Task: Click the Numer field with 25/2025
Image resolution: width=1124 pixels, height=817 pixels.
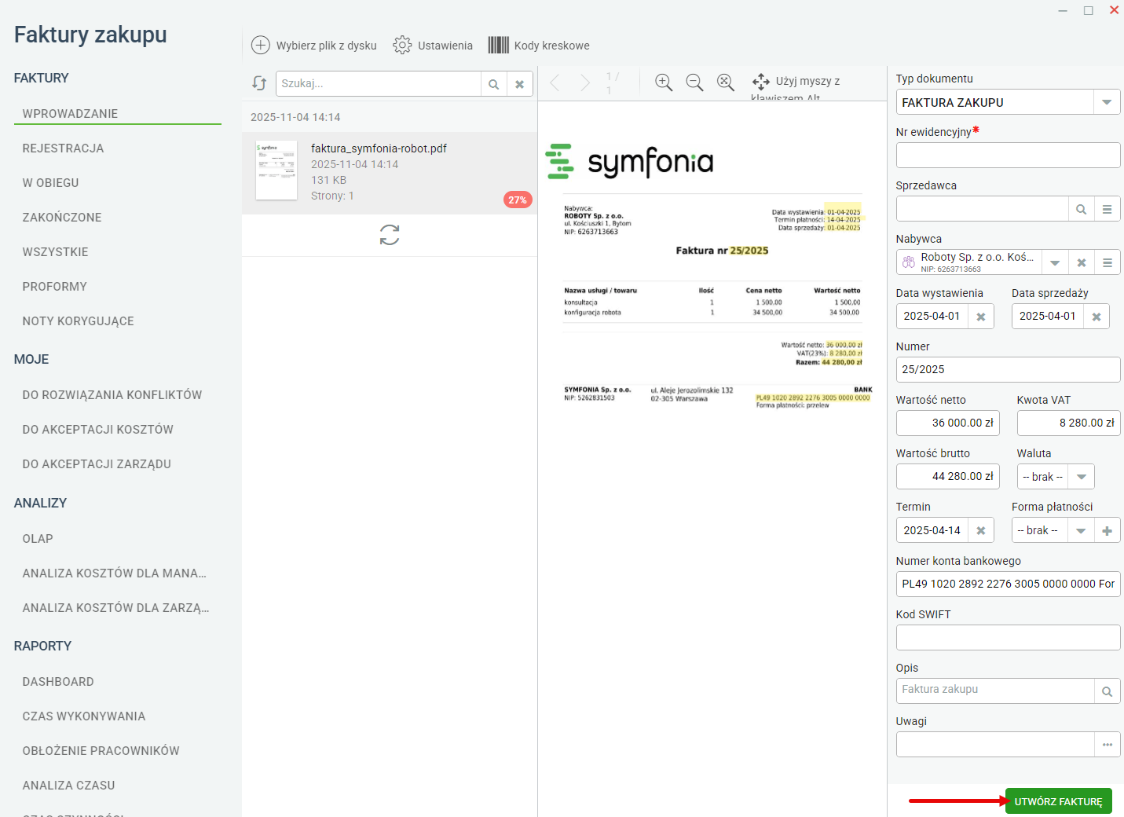Action: [x=1008, y=370]
